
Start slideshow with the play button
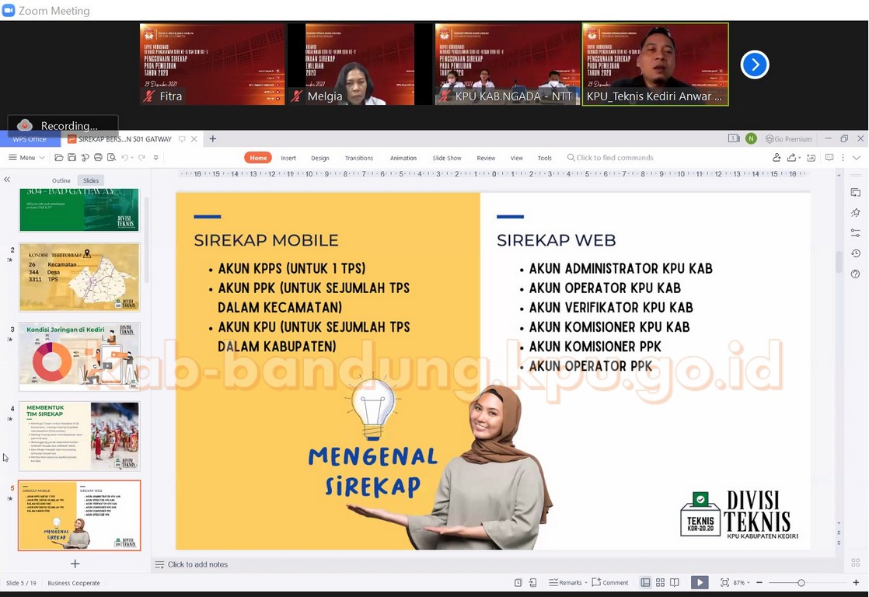click(x=700, y=582)
